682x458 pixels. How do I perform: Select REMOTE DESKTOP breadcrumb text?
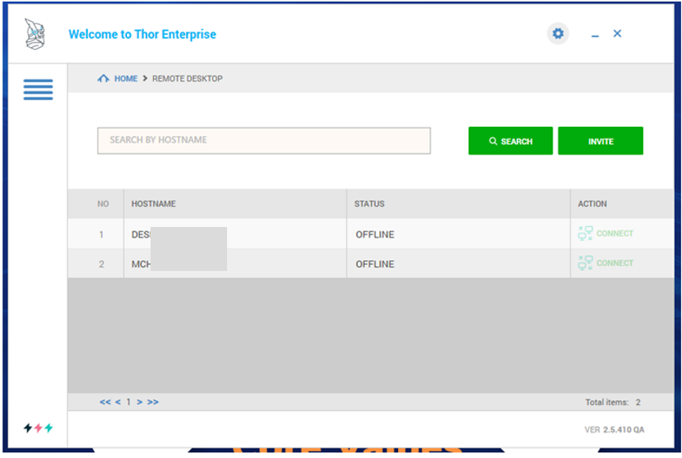point(187,78)
